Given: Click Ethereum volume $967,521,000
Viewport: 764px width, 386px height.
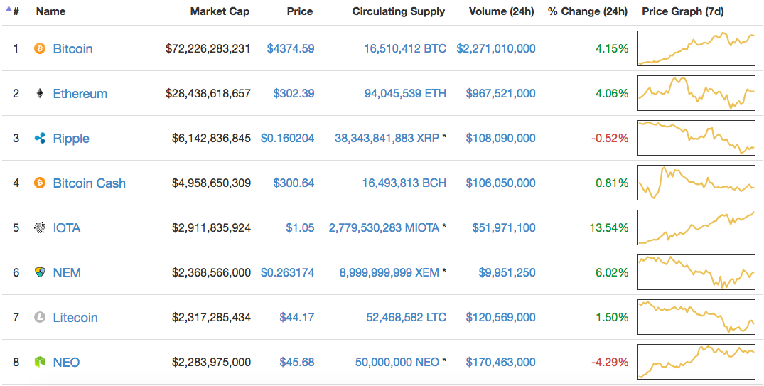Looking at the screenshot, I should (x=500, y=94).
